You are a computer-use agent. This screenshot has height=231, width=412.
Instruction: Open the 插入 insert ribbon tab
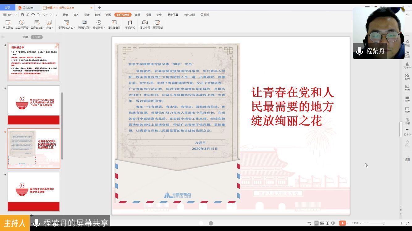(76, 15)
